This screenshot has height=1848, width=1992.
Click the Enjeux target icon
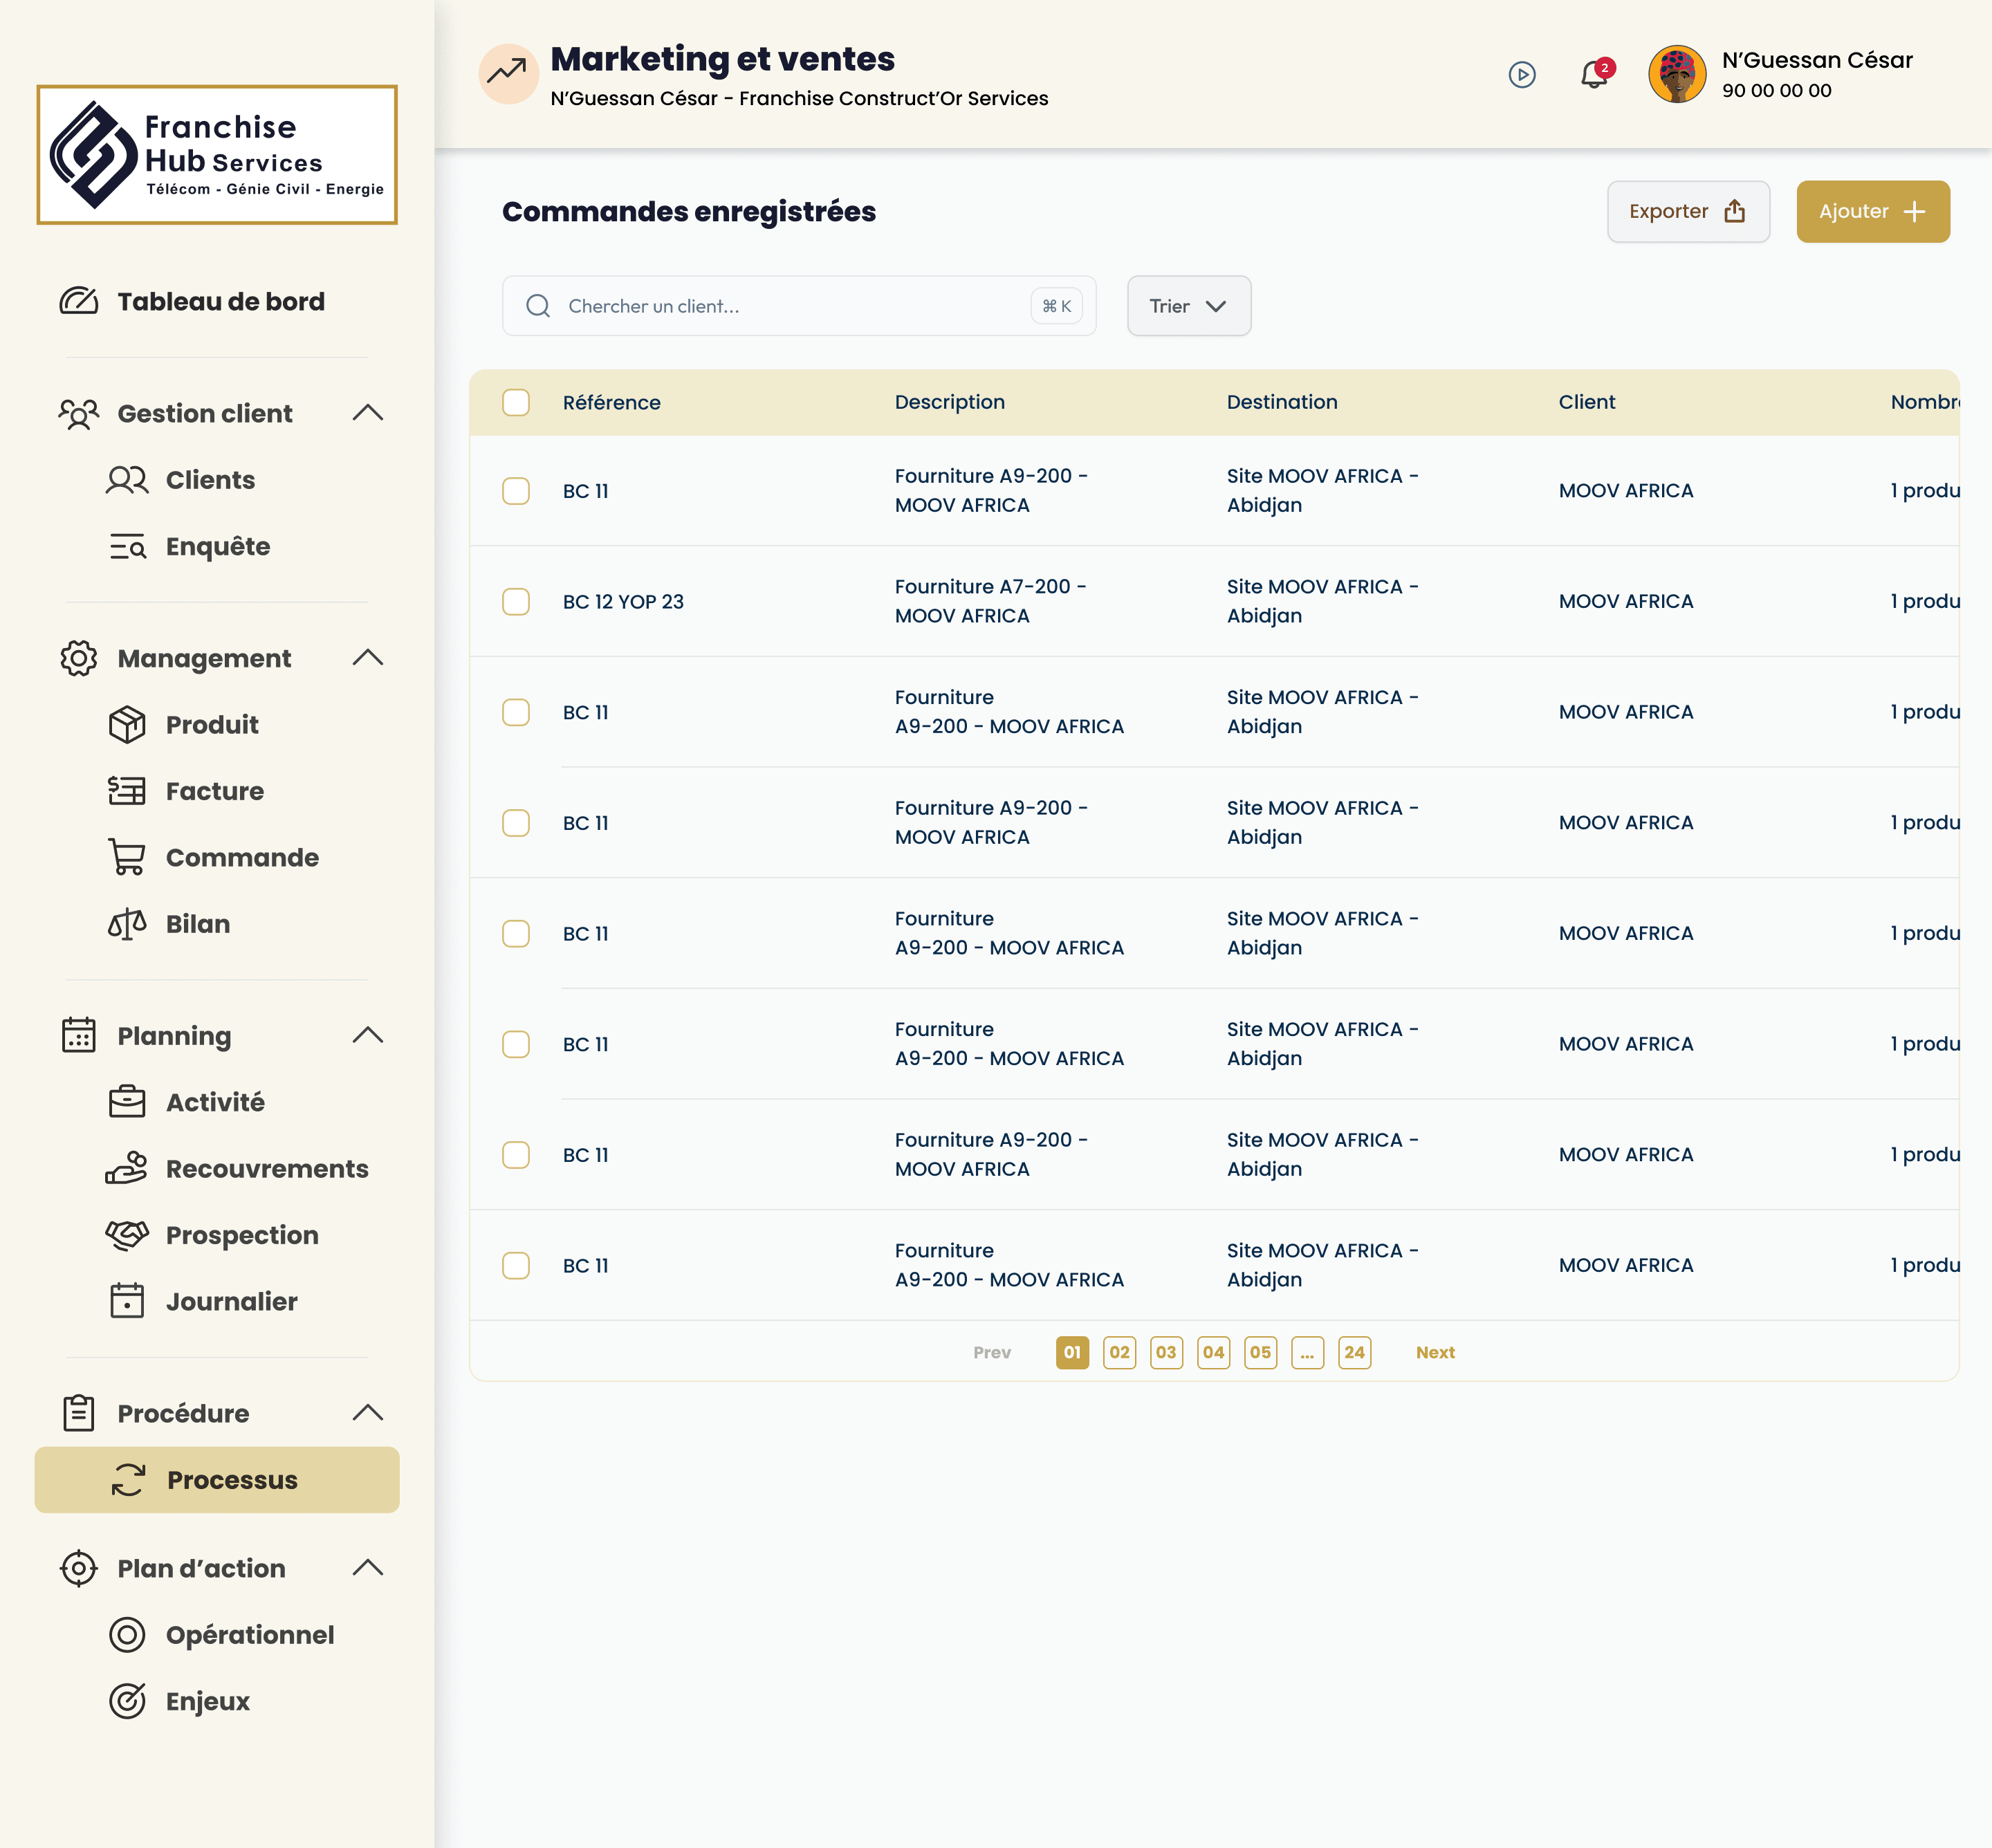click(x=127, y=1701)
